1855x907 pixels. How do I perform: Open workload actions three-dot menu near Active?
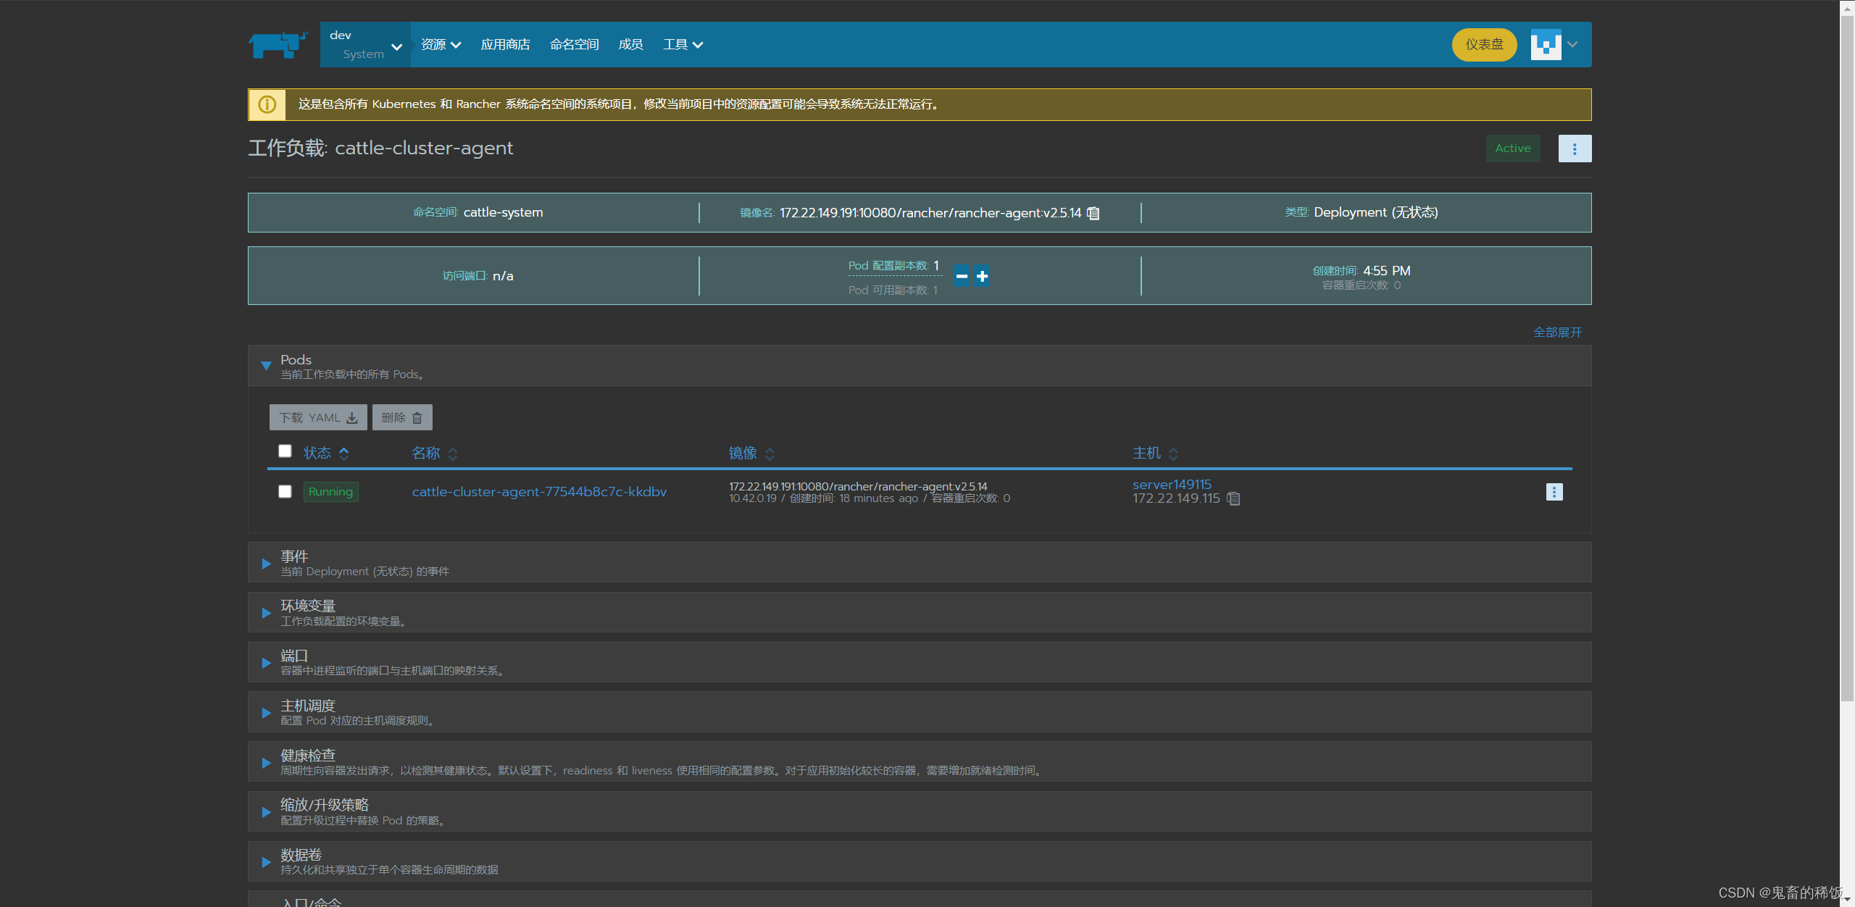pyautogui.click(x=1574, y=149)
